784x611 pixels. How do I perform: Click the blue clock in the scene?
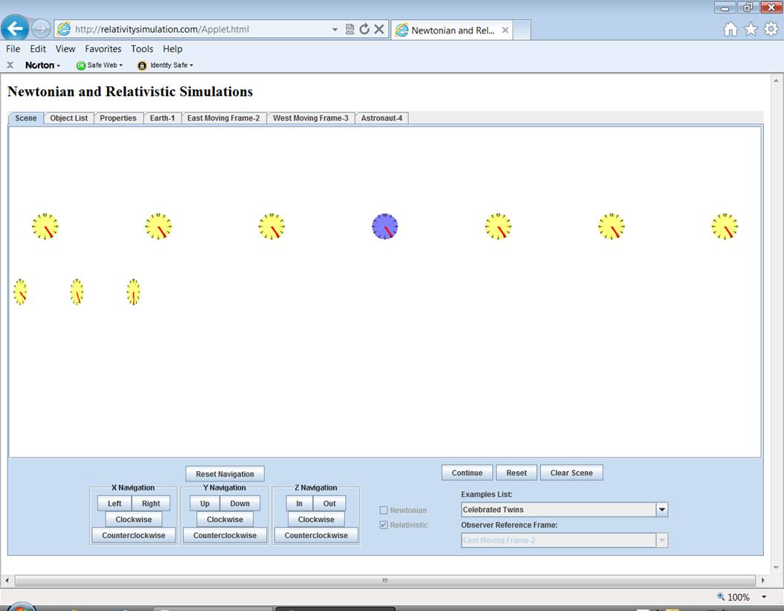[x=385, y=226]
